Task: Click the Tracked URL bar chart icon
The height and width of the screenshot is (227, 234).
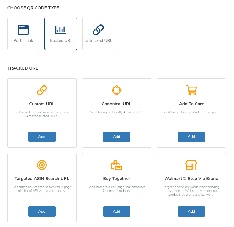Action: point(60,29)
